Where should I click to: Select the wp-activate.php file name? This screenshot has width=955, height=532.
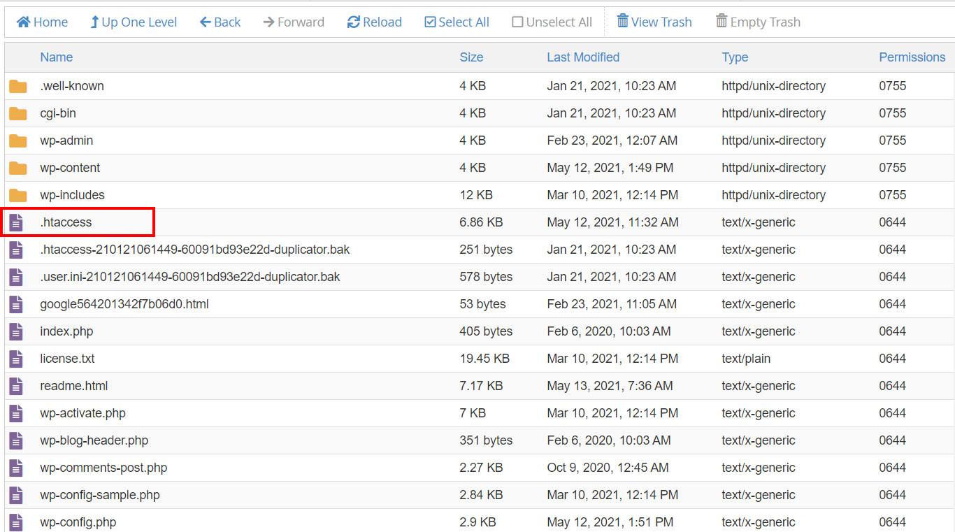(83, 413)
